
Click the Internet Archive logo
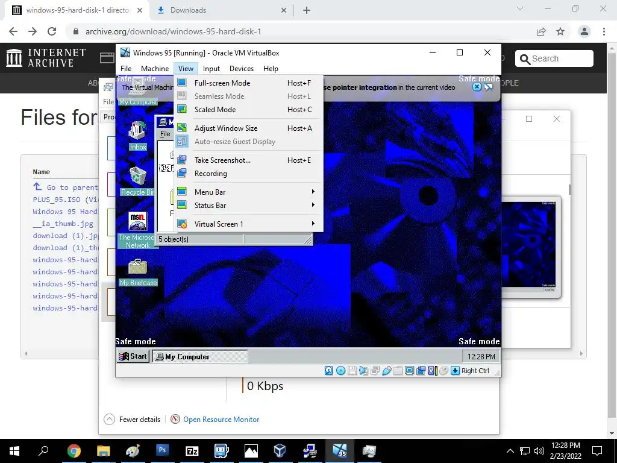pos(46,58)
